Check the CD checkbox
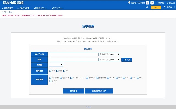The width and height of the screenshot is (176, 109). pos(124,78)
